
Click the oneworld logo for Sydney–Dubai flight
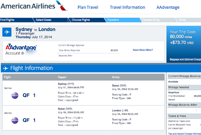pyautogui.click(x=15, y=95)
